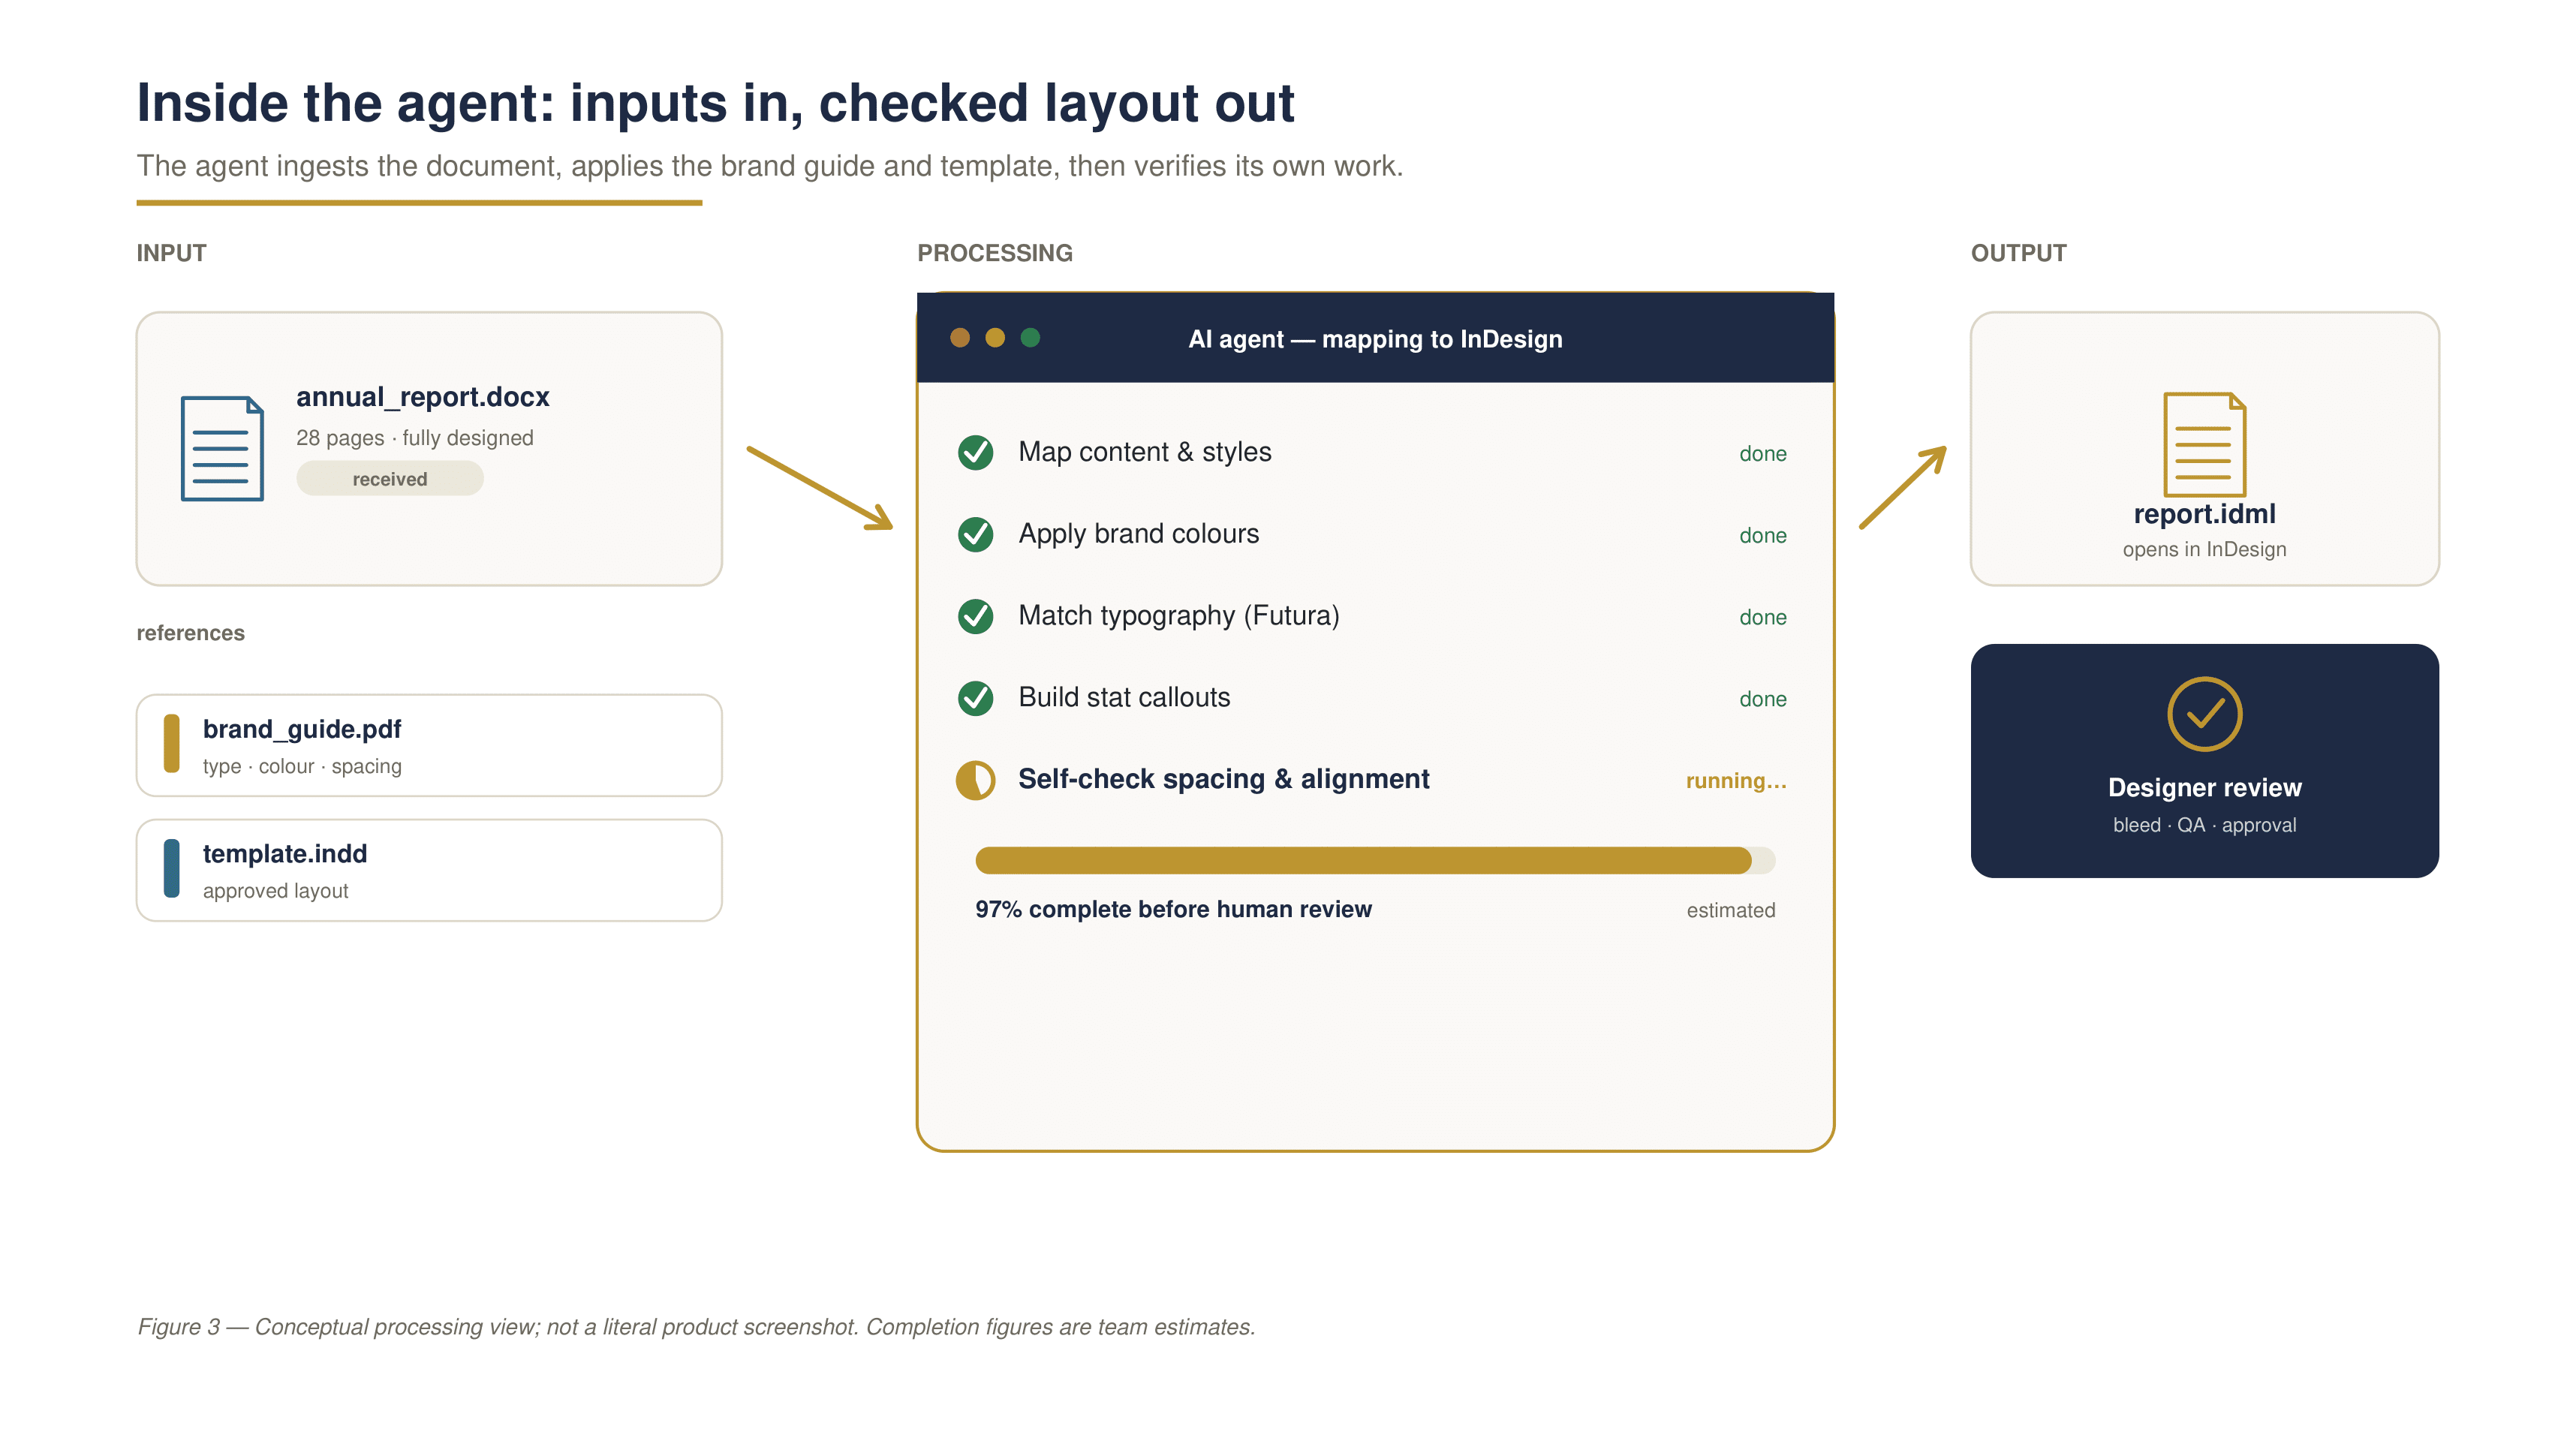Click the 'Inside the agent' main heading
This screenshot has width=2576, height=1444.
[716, 104]
